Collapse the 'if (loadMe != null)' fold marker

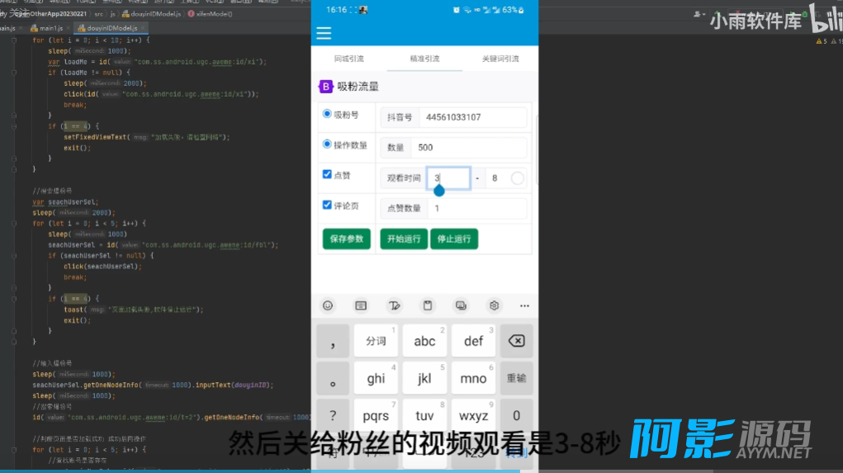[x=14, y=73]
